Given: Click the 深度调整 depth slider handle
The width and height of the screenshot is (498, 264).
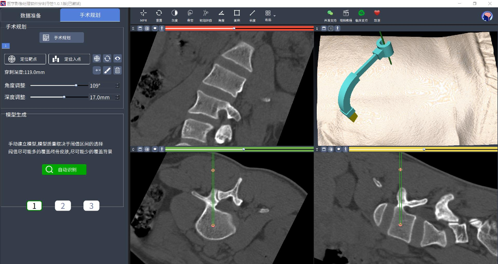Looking at the screenshot, I should (64, 97).
